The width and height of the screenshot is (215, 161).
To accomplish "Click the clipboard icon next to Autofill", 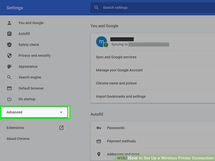I will [9, 34].
